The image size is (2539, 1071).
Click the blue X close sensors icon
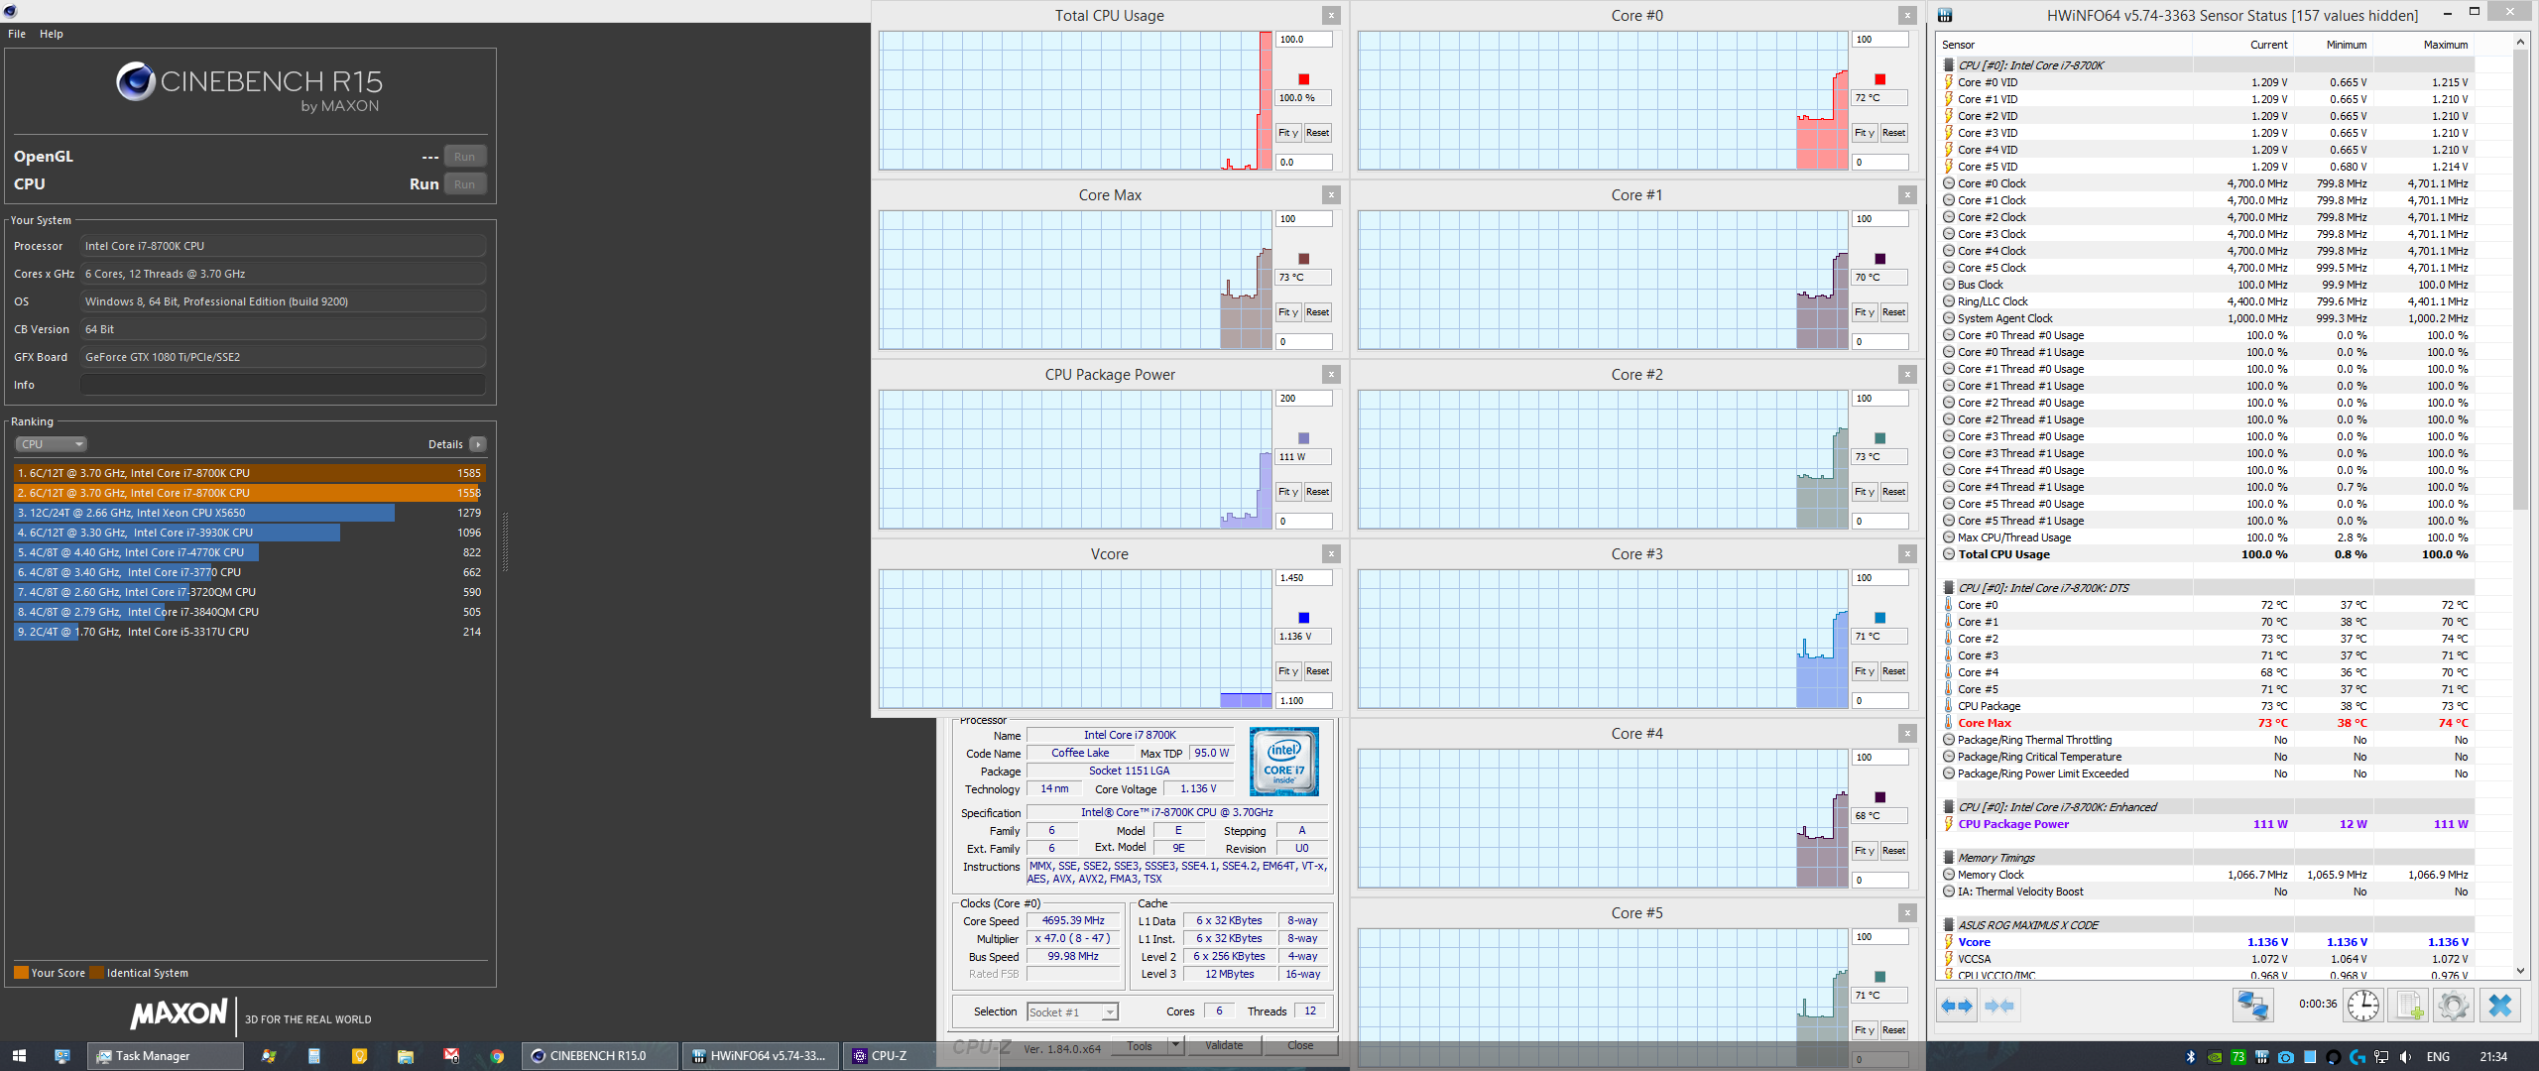2500,1006
